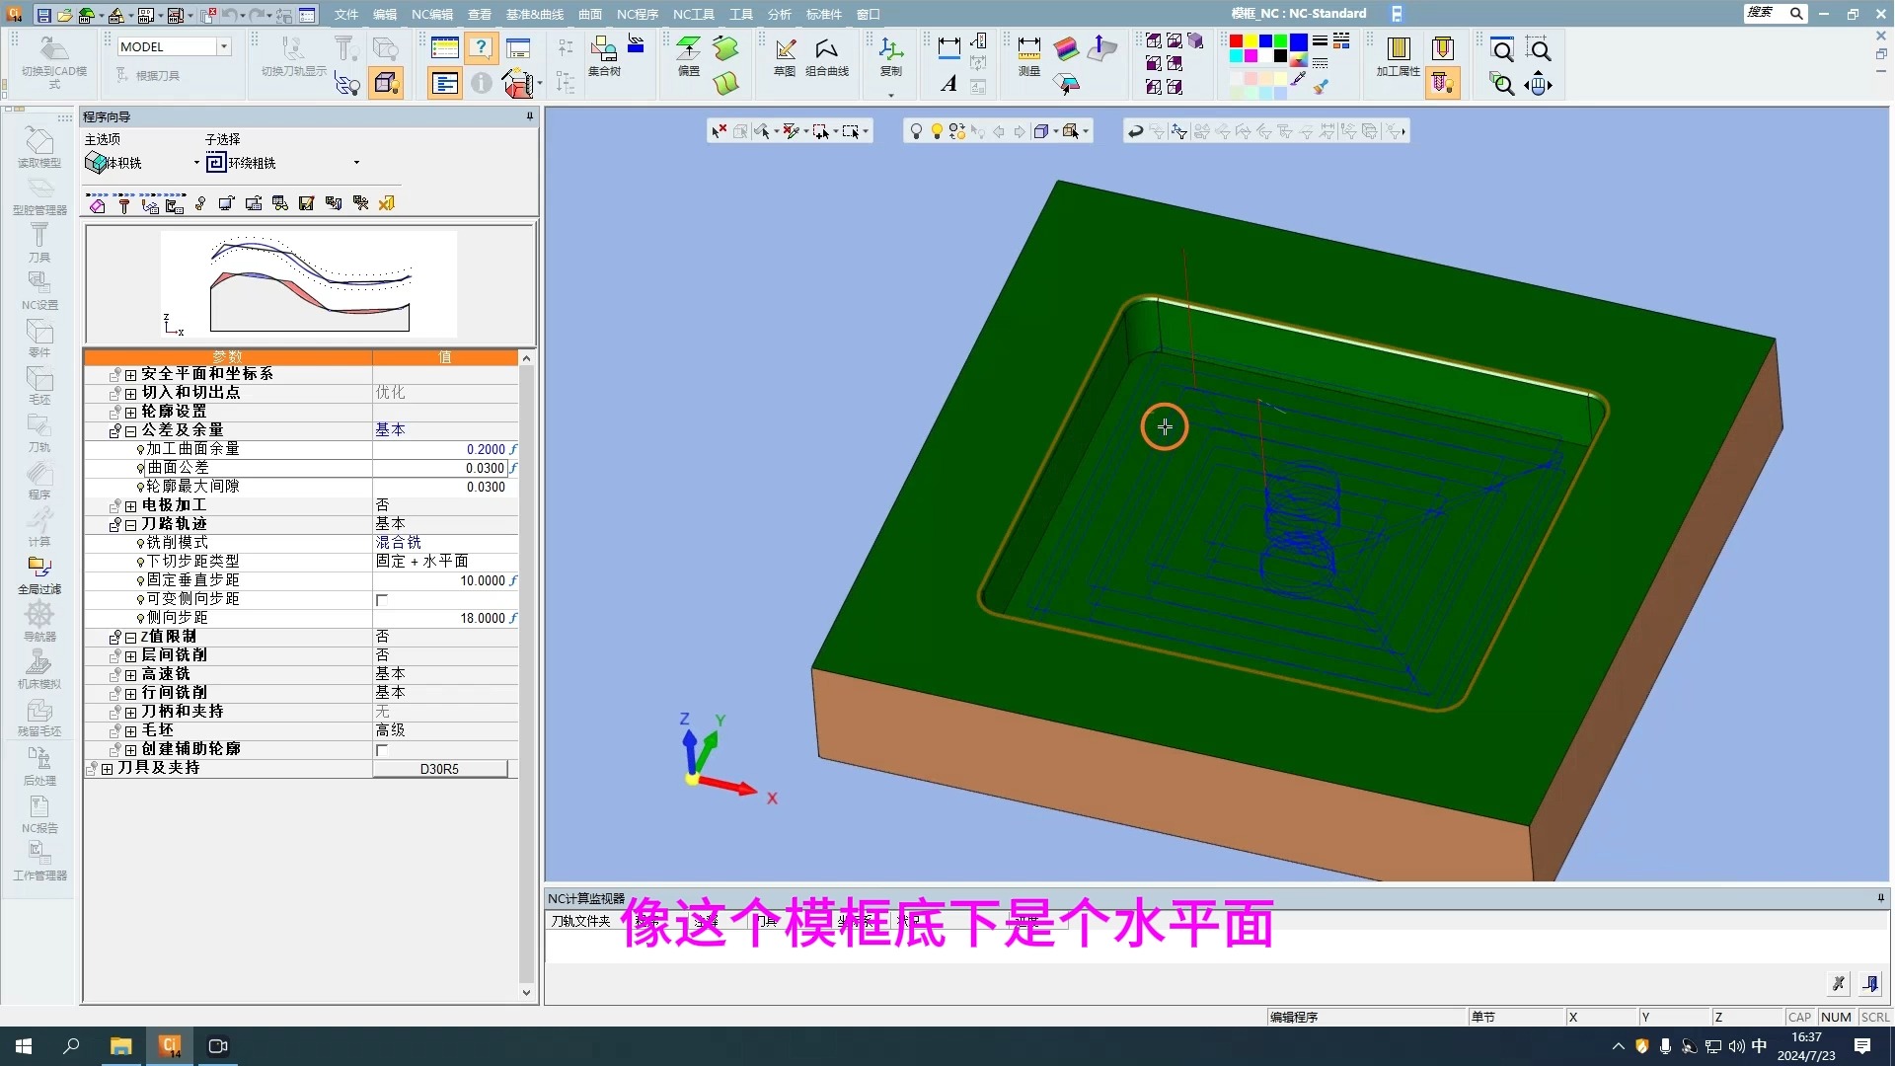The width and height of the screenshot is (1895, 1066).
Task: Open the NC程序 menu
Action: tap(637, 15)
